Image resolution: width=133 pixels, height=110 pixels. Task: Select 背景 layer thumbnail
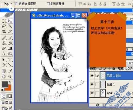pyautogui.click(x=103, y=93)
